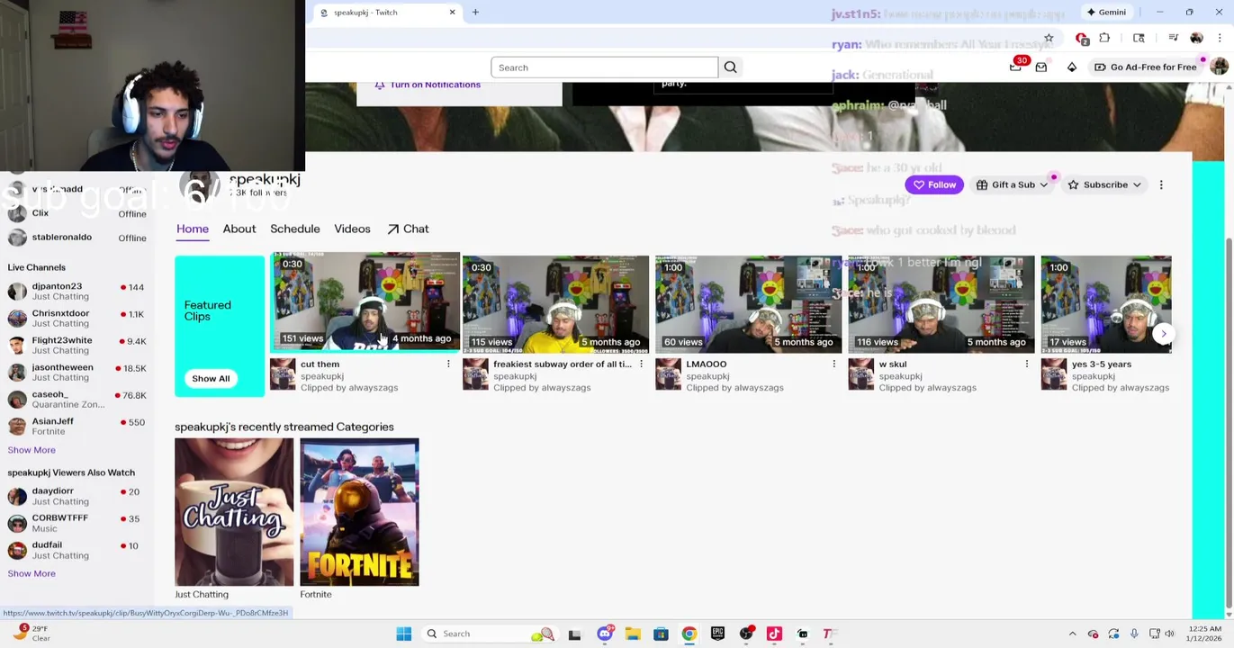Screen dimensions: 1234x648
Task: Switch to the Videos tab
Action: 352,229
